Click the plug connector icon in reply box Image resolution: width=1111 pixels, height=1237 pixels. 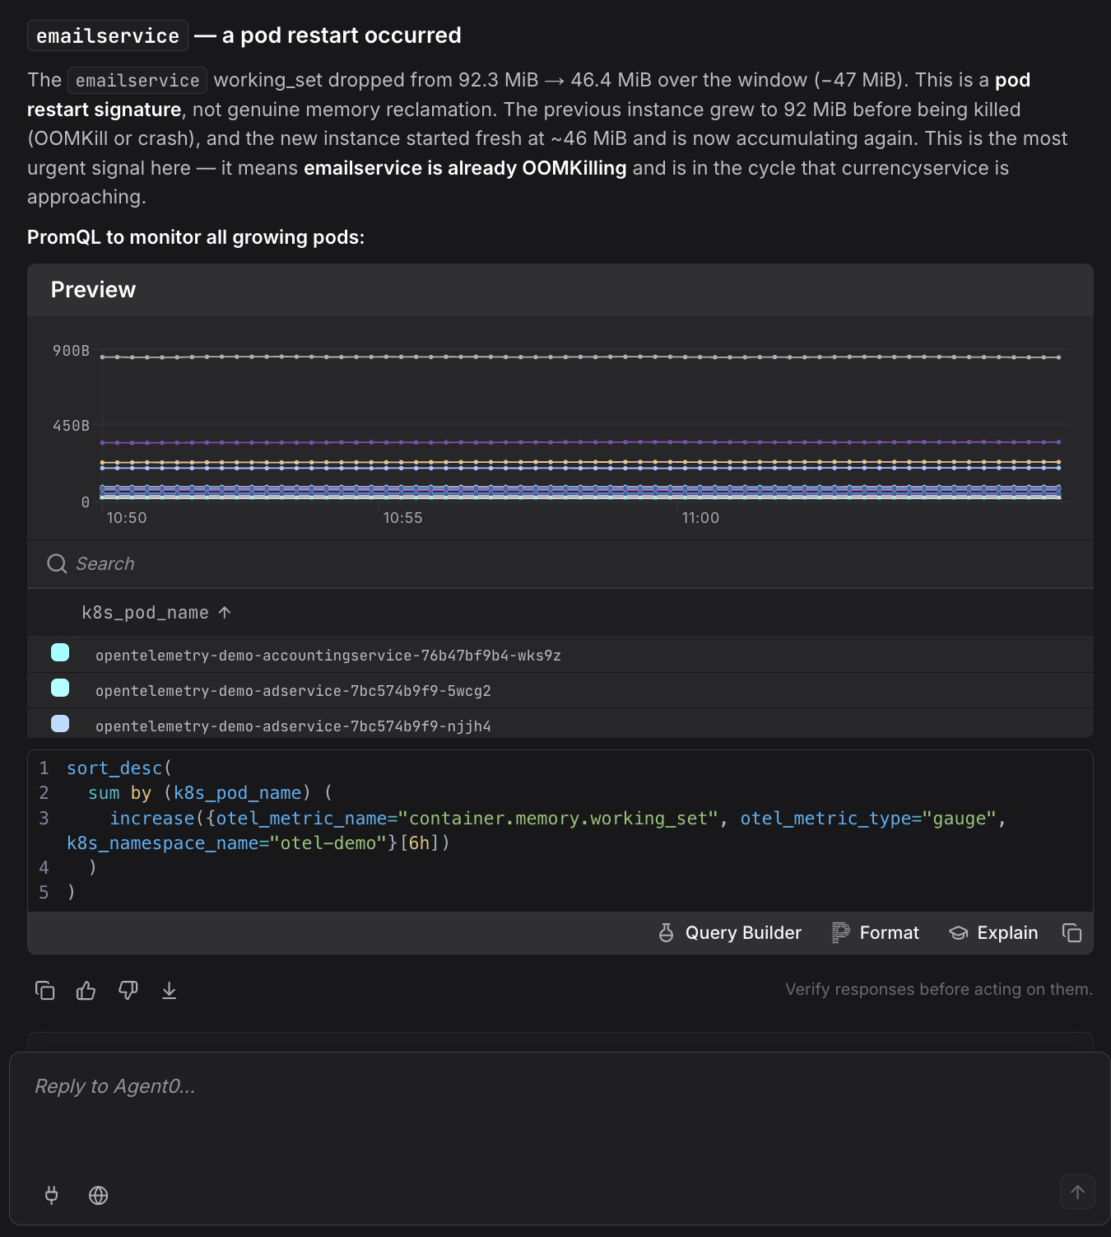click(51, 1195)
